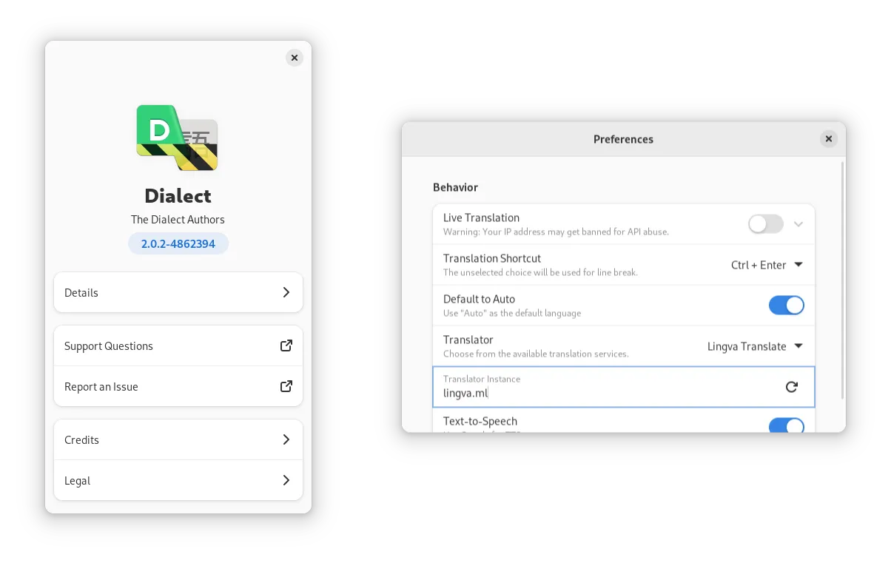Open the Translator Lingva Translate dropdown
The height and width of the screenshot is (563, 891).
click(x=755, y=346)
